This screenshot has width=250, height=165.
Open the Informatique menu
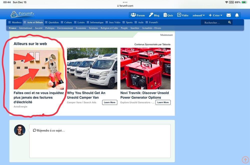(95, 22)
